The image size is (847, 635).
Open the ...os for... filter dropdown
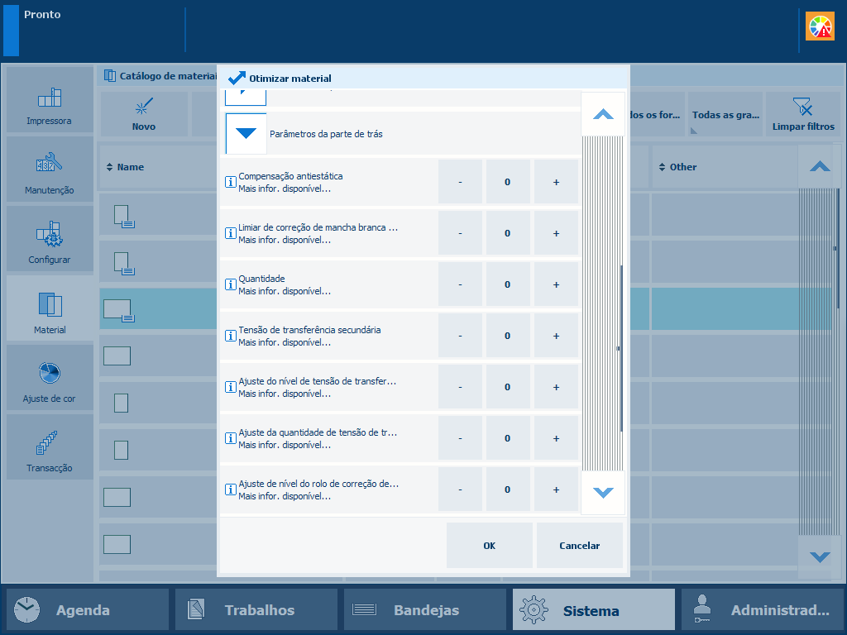[657, 114]
